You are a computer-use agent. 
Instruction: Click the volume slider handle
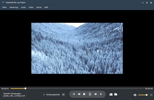[147, 95]
